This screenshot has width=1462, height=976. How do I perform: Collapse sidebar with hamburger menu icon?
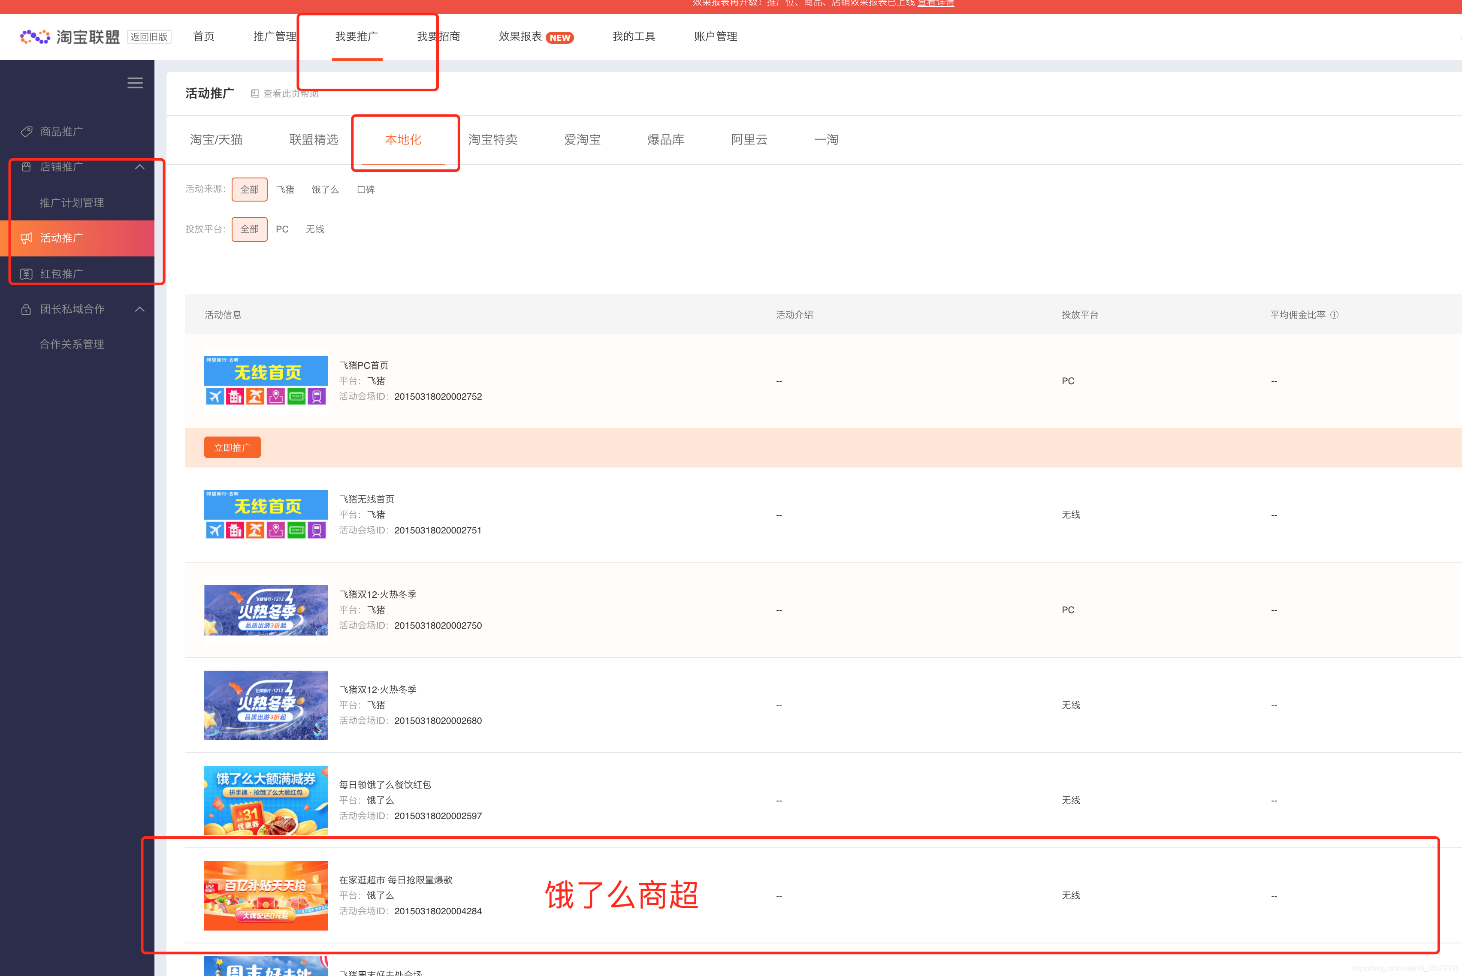[135, 83]
